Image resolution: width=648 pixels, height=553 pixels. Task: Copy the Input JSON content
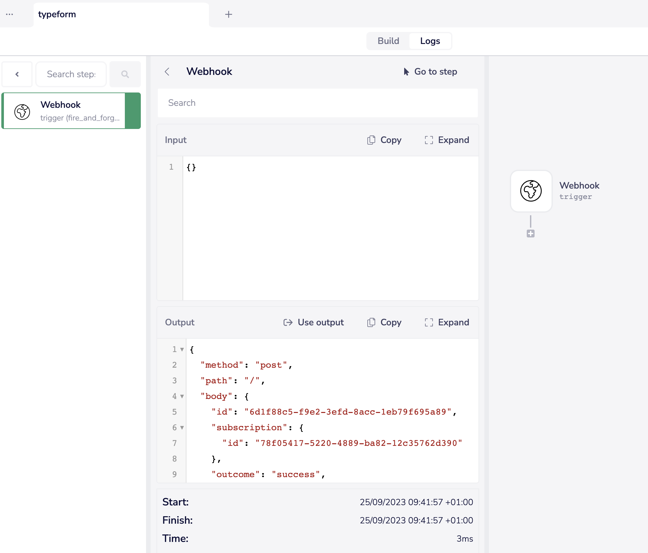[384, 140]
